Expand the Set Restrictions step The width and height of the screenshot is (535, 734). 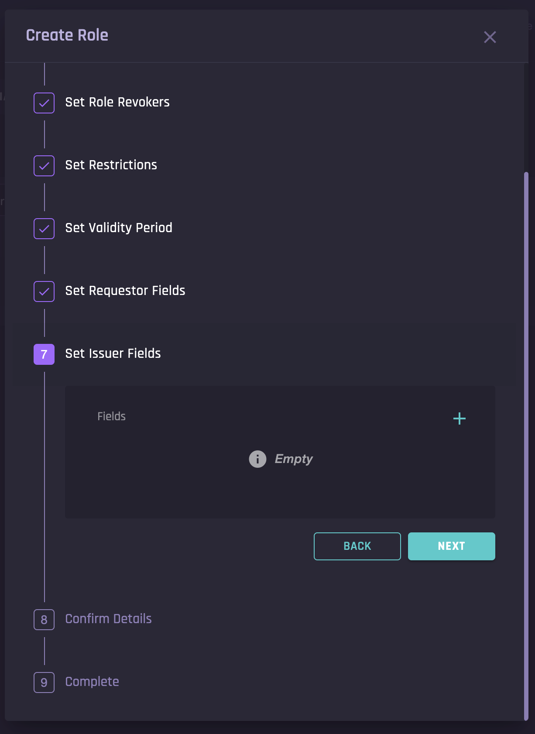click(x=111, y=165)
